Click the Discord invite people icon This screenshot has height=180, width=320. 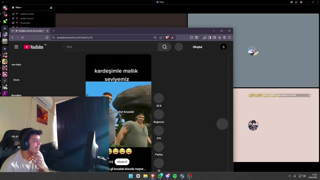[51, 7]
